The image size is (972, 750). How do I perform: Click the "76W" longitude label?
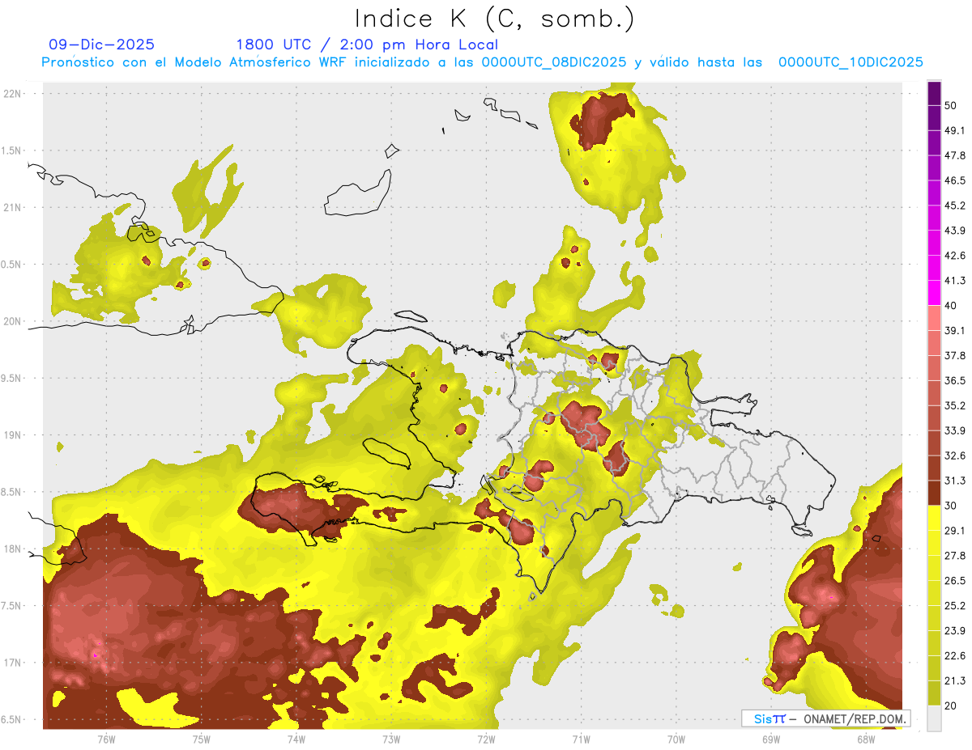coord(106,739)
